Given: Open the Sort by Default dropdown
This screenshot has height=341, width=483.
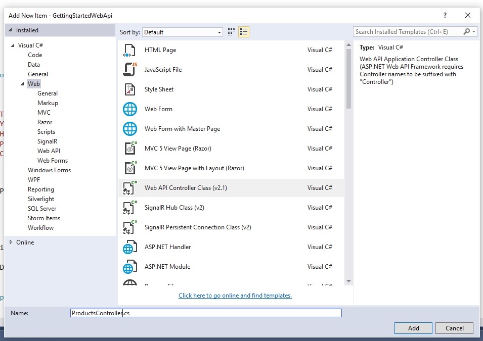Looking at the screenshot, I should pyautogui.click(x=182, y=32).
